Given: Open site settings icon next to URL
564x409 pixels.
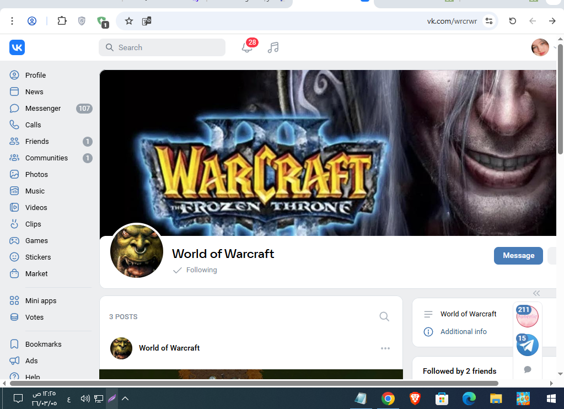Looking at the screenshot, I should point(489,21).
